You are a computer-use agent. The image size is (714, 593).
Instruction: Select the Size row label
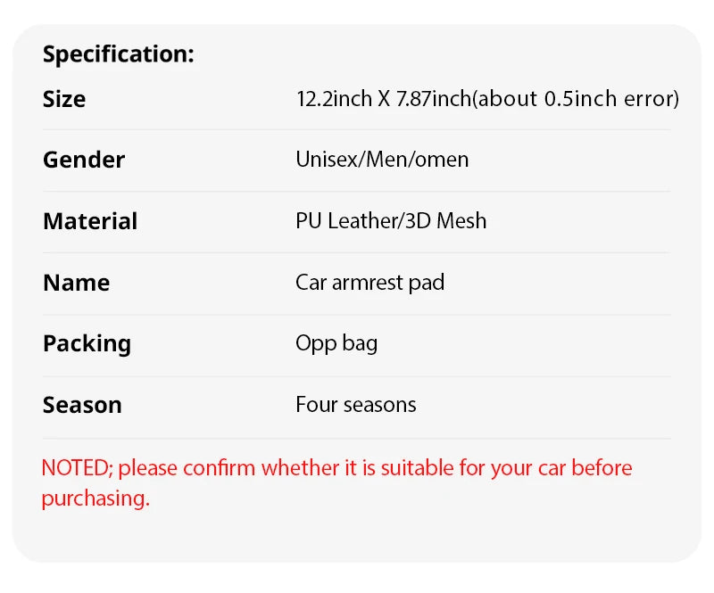click(64, 99)
